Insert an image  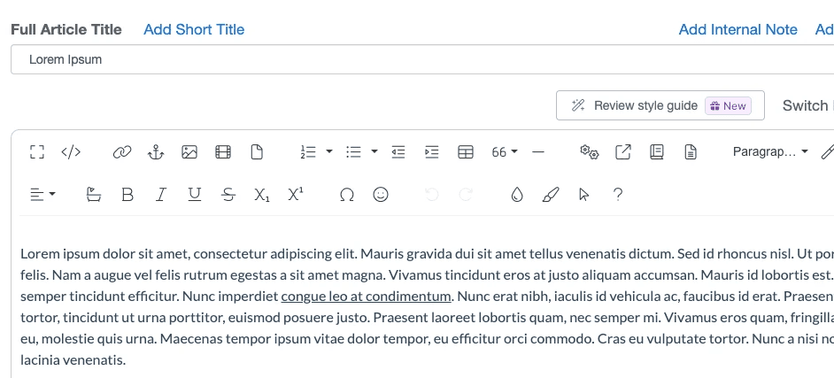pos(189,152)
